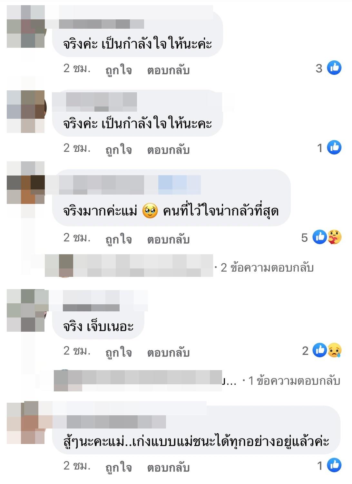Viewport: 352px width, 484px height.
Task: Click the '2 ชม.' timestamp on third comment
Action: click(77, 237)
